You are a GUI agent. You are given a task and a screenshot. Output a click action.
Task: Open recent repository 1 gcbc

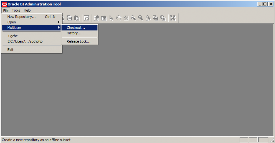point(32,36)
